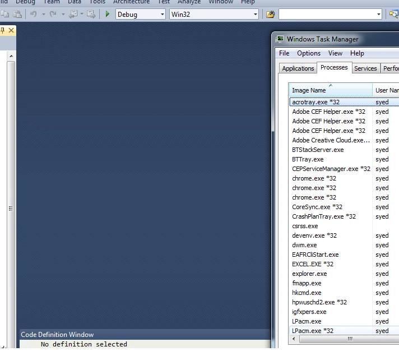Close the docked panel with X button
This screenshot has height=356, width=399.
(12, 30)
